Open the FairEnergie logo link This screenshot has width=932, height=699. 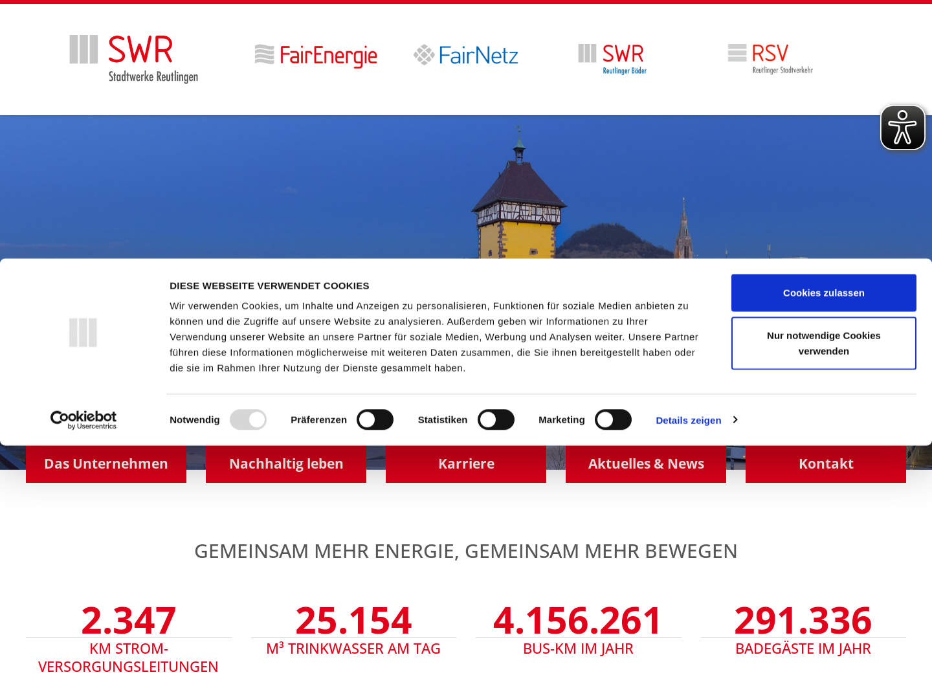(316, 56)
